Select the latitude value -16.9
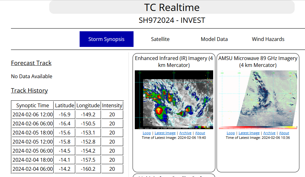 click(65, 114)
